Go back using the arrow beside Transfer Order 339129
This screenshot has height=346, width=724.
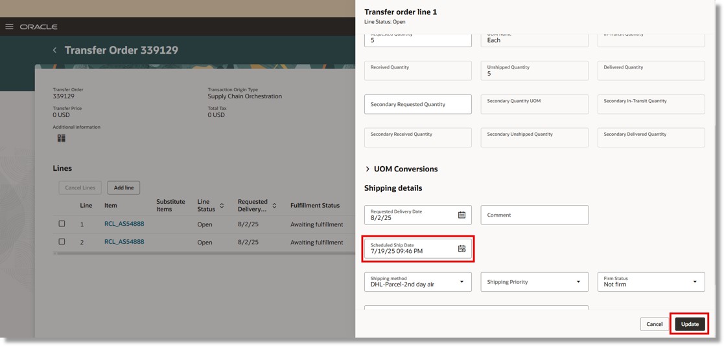54,50
